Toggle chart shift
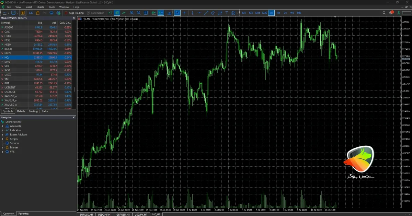 pyautogui.click(x=161, y=13)
